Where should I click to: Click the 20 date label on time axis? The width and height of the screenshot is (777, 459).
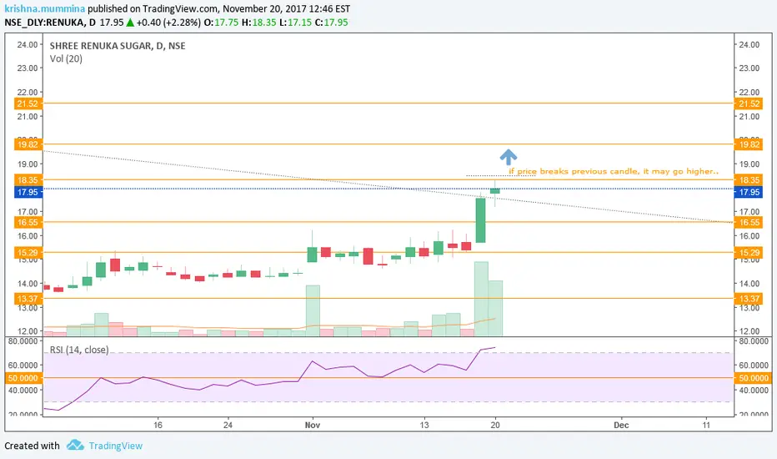pos(495,425)
